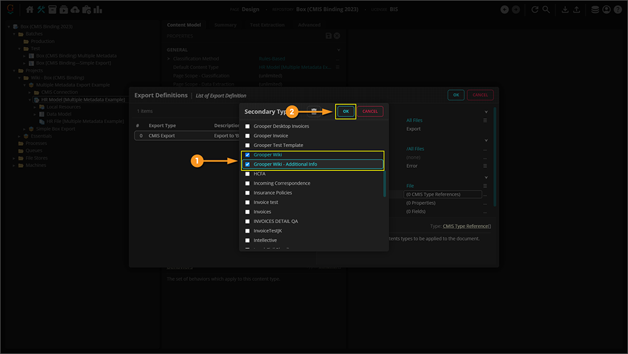This screenshot has width=628, height=354.
Task: Open the Test Extraction tab
Action: coord(267,25)
